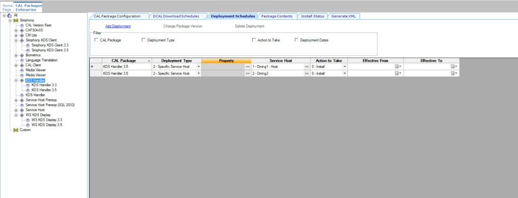Viewport: 518px width, 198px height.
Task: Click Delete Deployment
Action: pos(250,26)
